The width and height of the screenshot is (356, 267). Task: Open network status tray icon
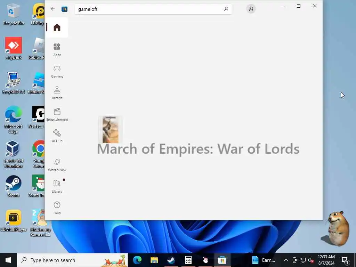(303, 260)
